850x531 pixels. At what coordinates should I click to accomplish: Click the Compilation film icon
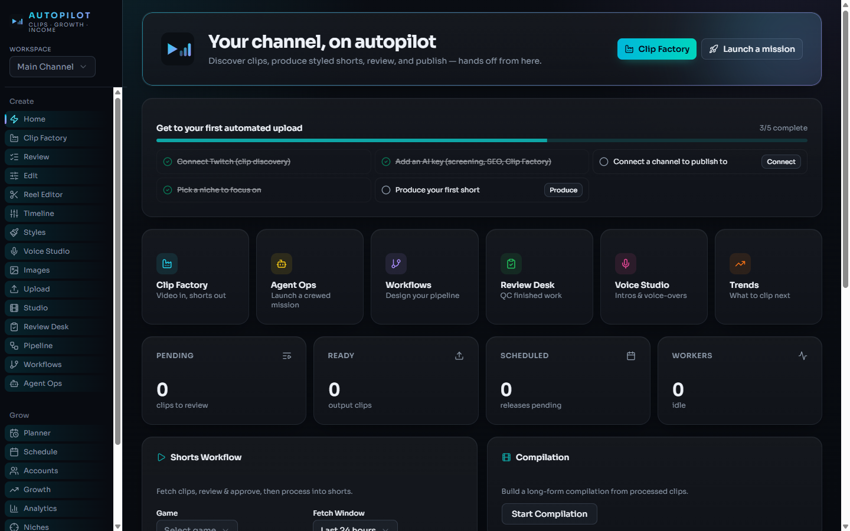click(x=506, y=457)
